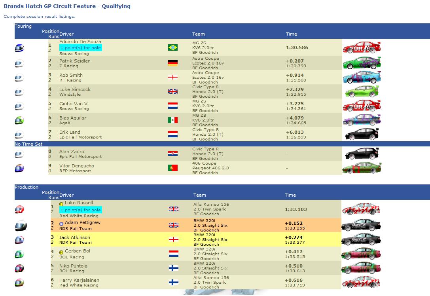The height and width of the screenshot is (296, 430).
Task: Click Patrik Seidler's helmet icon
Action: coord(19,64)
